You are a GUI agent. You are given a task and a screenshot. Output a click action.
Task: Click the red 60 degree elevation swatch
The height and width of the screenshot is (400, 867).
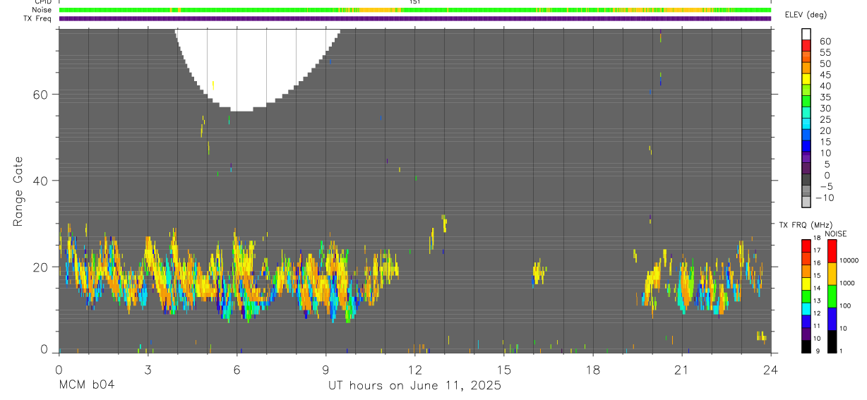pyautogui.click(x=806, y=45)
